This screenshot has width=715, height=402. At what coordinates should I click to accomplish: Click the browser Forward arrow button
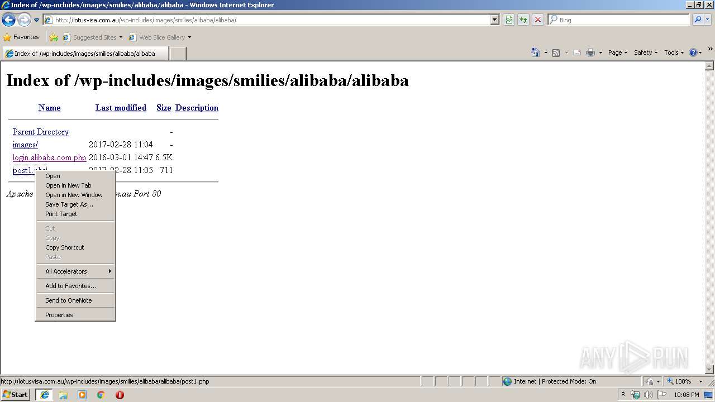coord(24,20)
